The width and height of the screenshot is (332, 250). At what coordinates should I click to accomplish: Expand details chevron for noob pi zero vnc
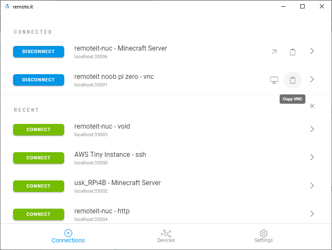coord(312,79)
